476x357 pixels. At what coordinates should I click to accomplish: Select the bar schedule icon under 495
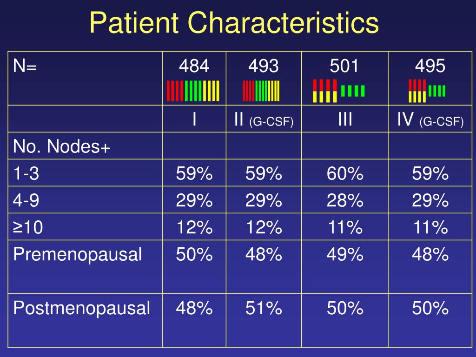[427, 91]
